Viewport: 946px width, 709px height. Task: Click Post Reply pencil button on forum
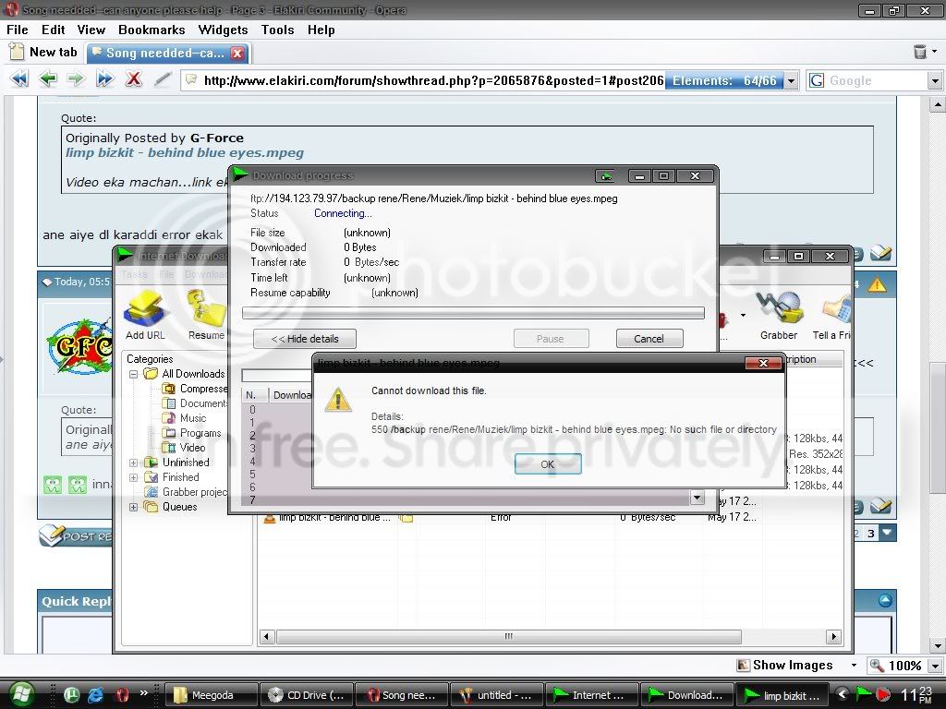coord(76,535)
